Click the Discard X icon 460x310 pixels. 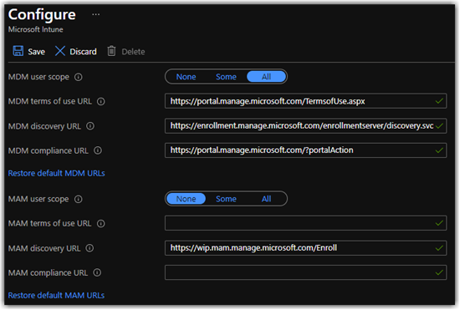pyautogui.click(x=60, y=51)
